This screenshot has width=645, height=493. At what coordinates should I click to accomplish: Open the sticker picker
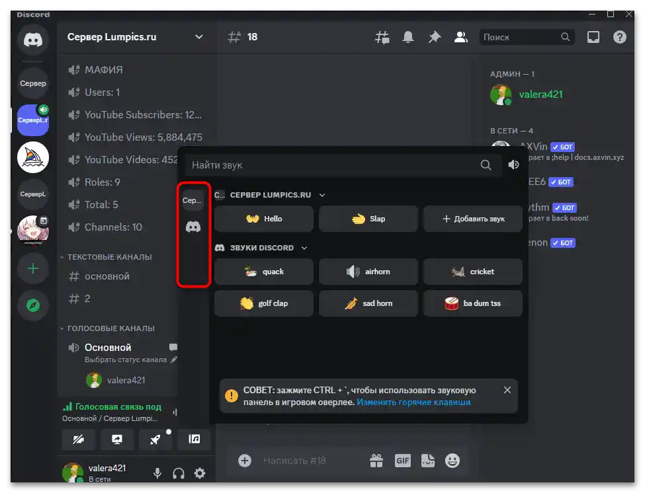point(428,461)
